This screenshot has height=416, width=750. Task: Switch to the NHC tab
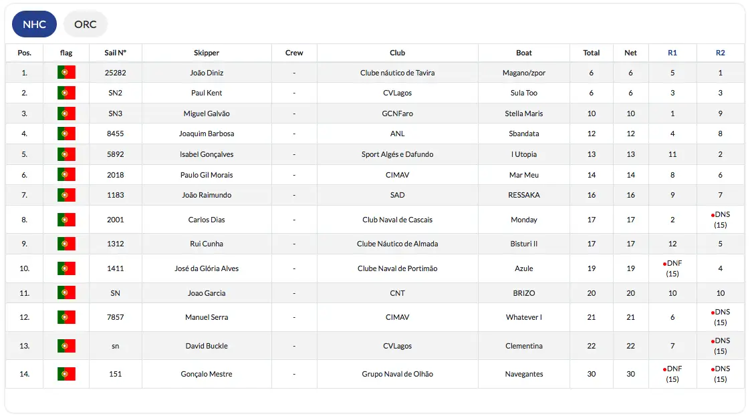34,25
